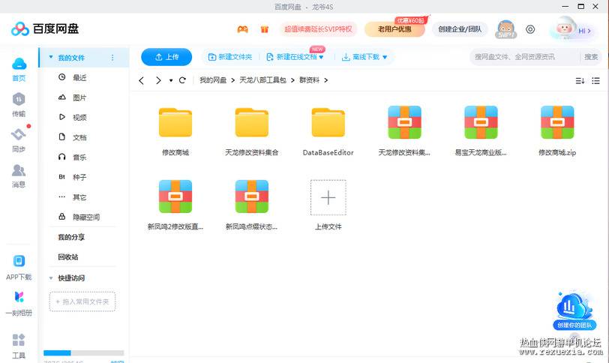Click the game controller icon in header
This screenshot has width=609, height=363.
[243, 29]
